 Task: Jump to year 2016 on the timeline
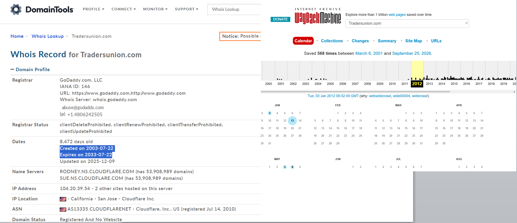click(466, 84)
